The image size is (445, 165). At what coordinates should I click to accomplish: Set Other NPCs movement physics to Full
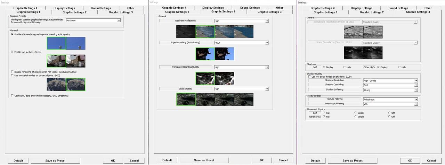324,116
